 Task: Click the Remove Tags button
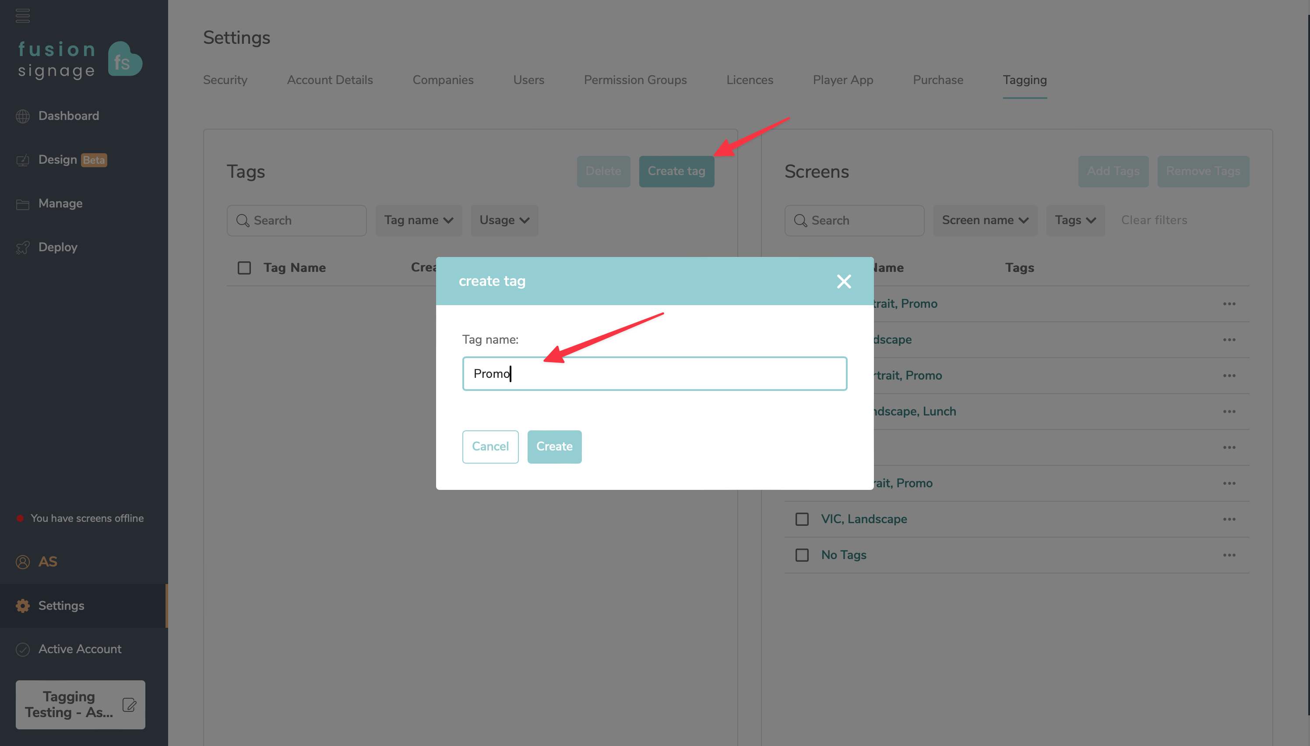pos(1203,171)
